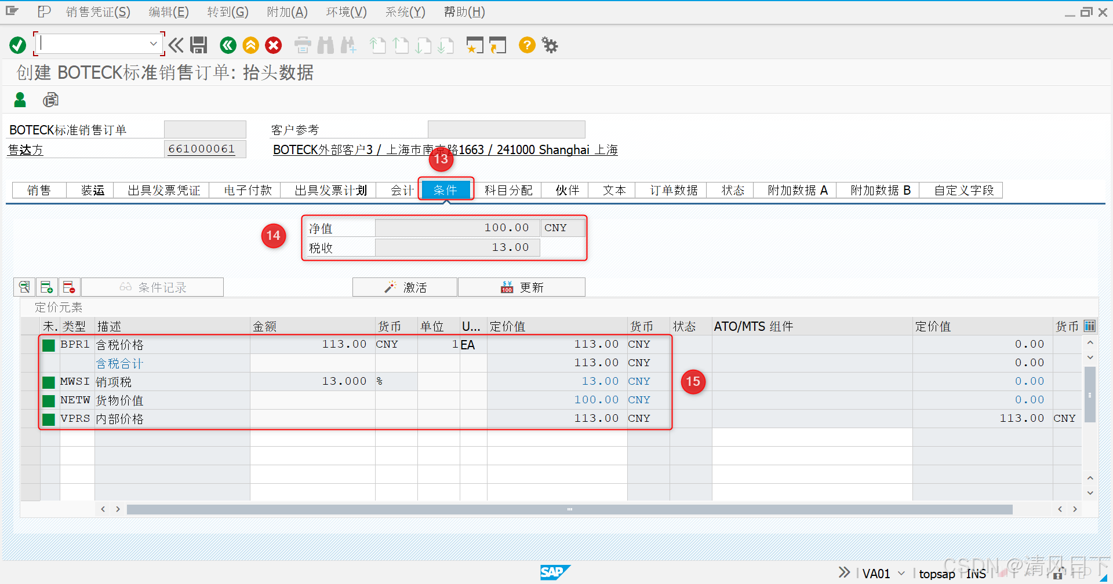Image resolution: width=1113 pixels, height=584 pixels.
Task: Open the 帮助(H) menu
Action: (464, 12)
